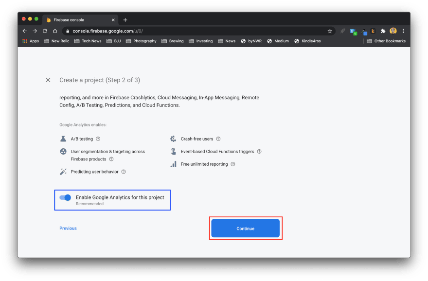Open the Chrome three-dot menu

(x=403, y=31)
